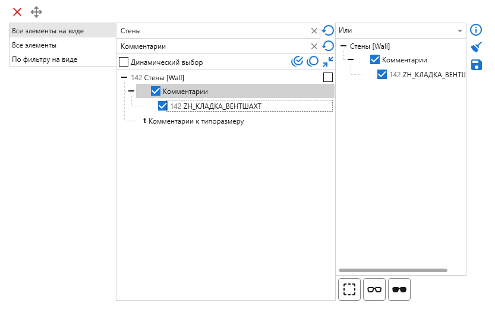This screenshot has height=309, width=495.
Task: Click the move window arrows icon
Action: point(36,12)
